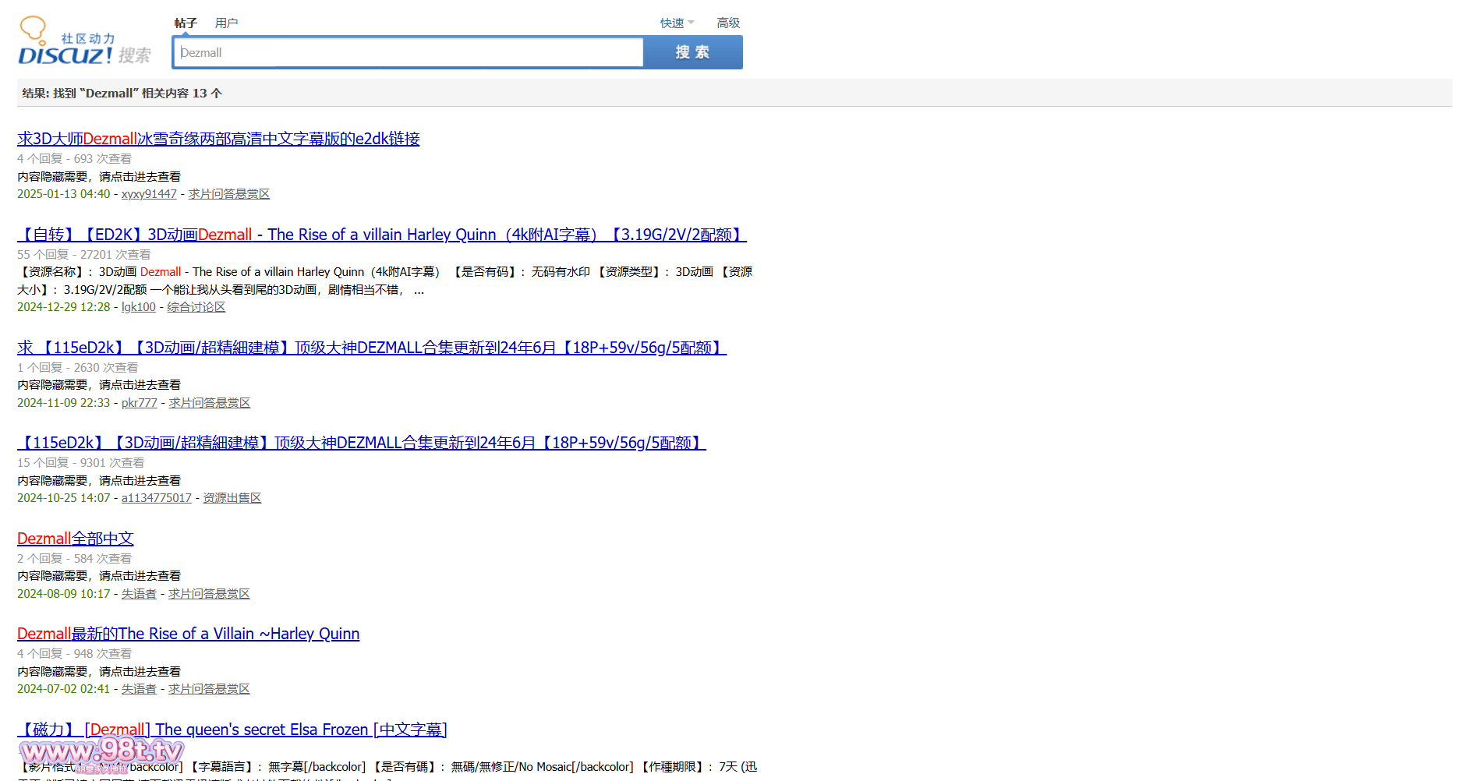The height and width of the screenshot is (781, 1468).
Task: Open the 高级 advanced search link
Action: click(x=728, y=23)
